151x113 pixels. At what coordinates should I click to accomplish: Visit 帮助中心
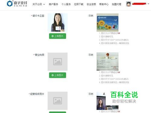(104, 4)
